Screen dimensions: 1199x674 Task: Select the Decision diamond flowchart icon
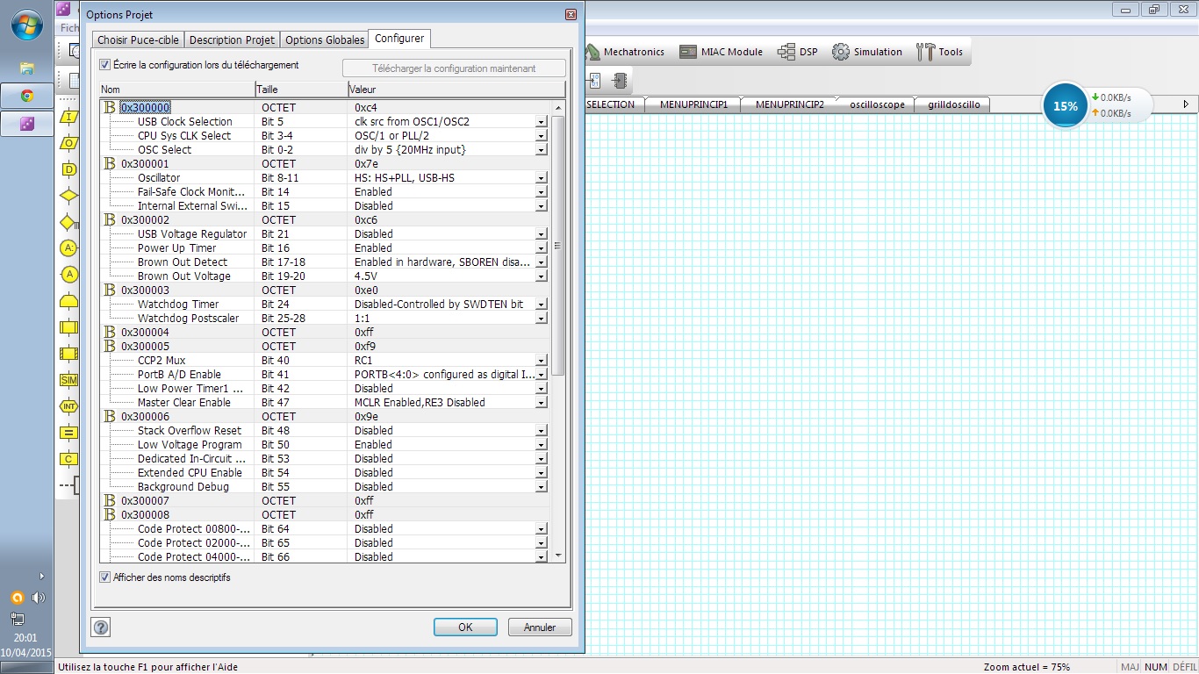68,196
